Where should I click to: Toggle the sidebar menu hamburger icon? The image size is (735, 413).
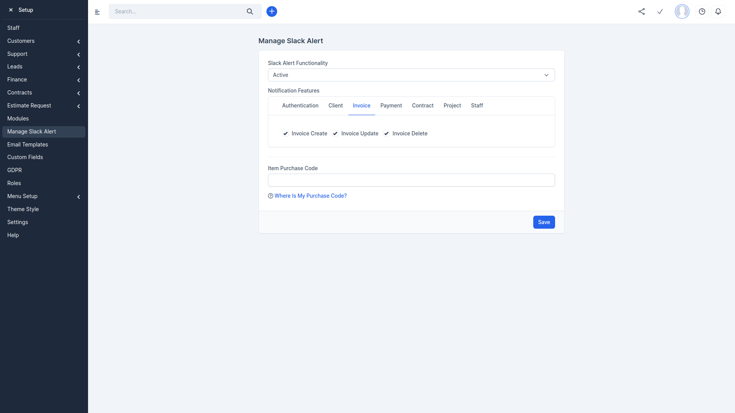click(97, 12)
